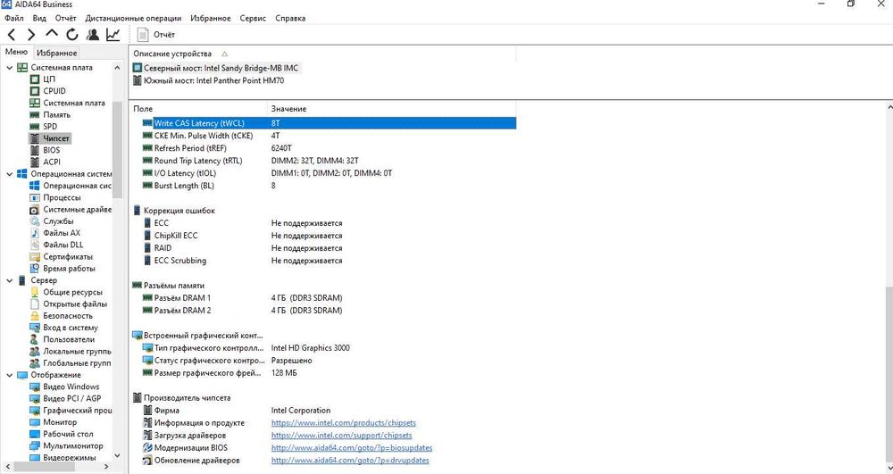
Task: Open the intel.com/support/chipsets link
Action: coord(342,436)
